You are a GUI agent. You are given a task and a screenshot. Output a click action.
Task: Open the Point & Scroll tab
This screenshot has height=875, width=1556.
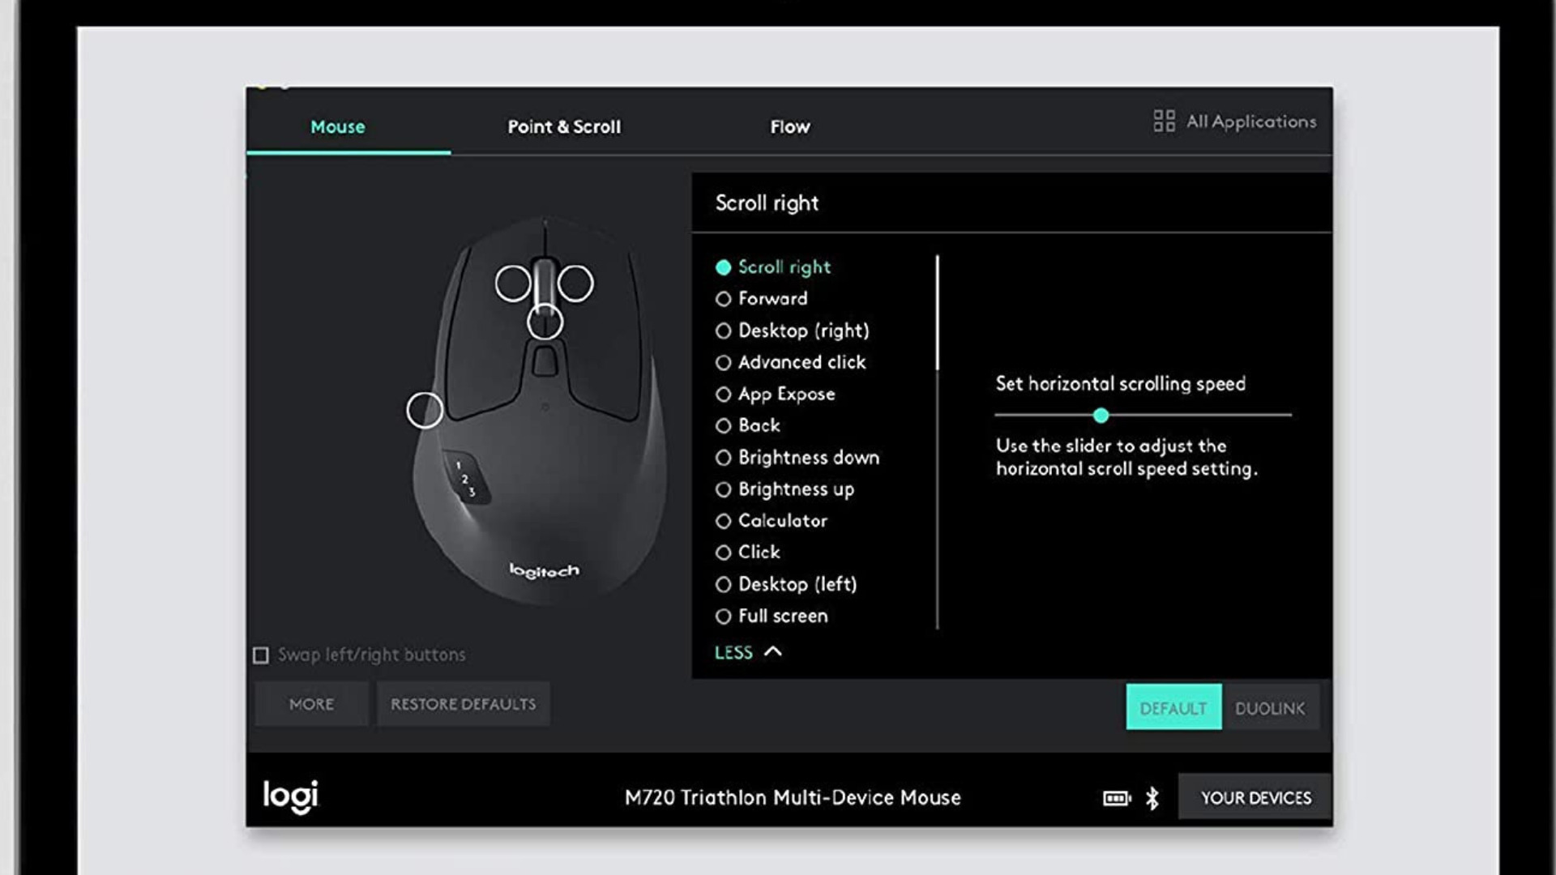click(x=564, y=127)
